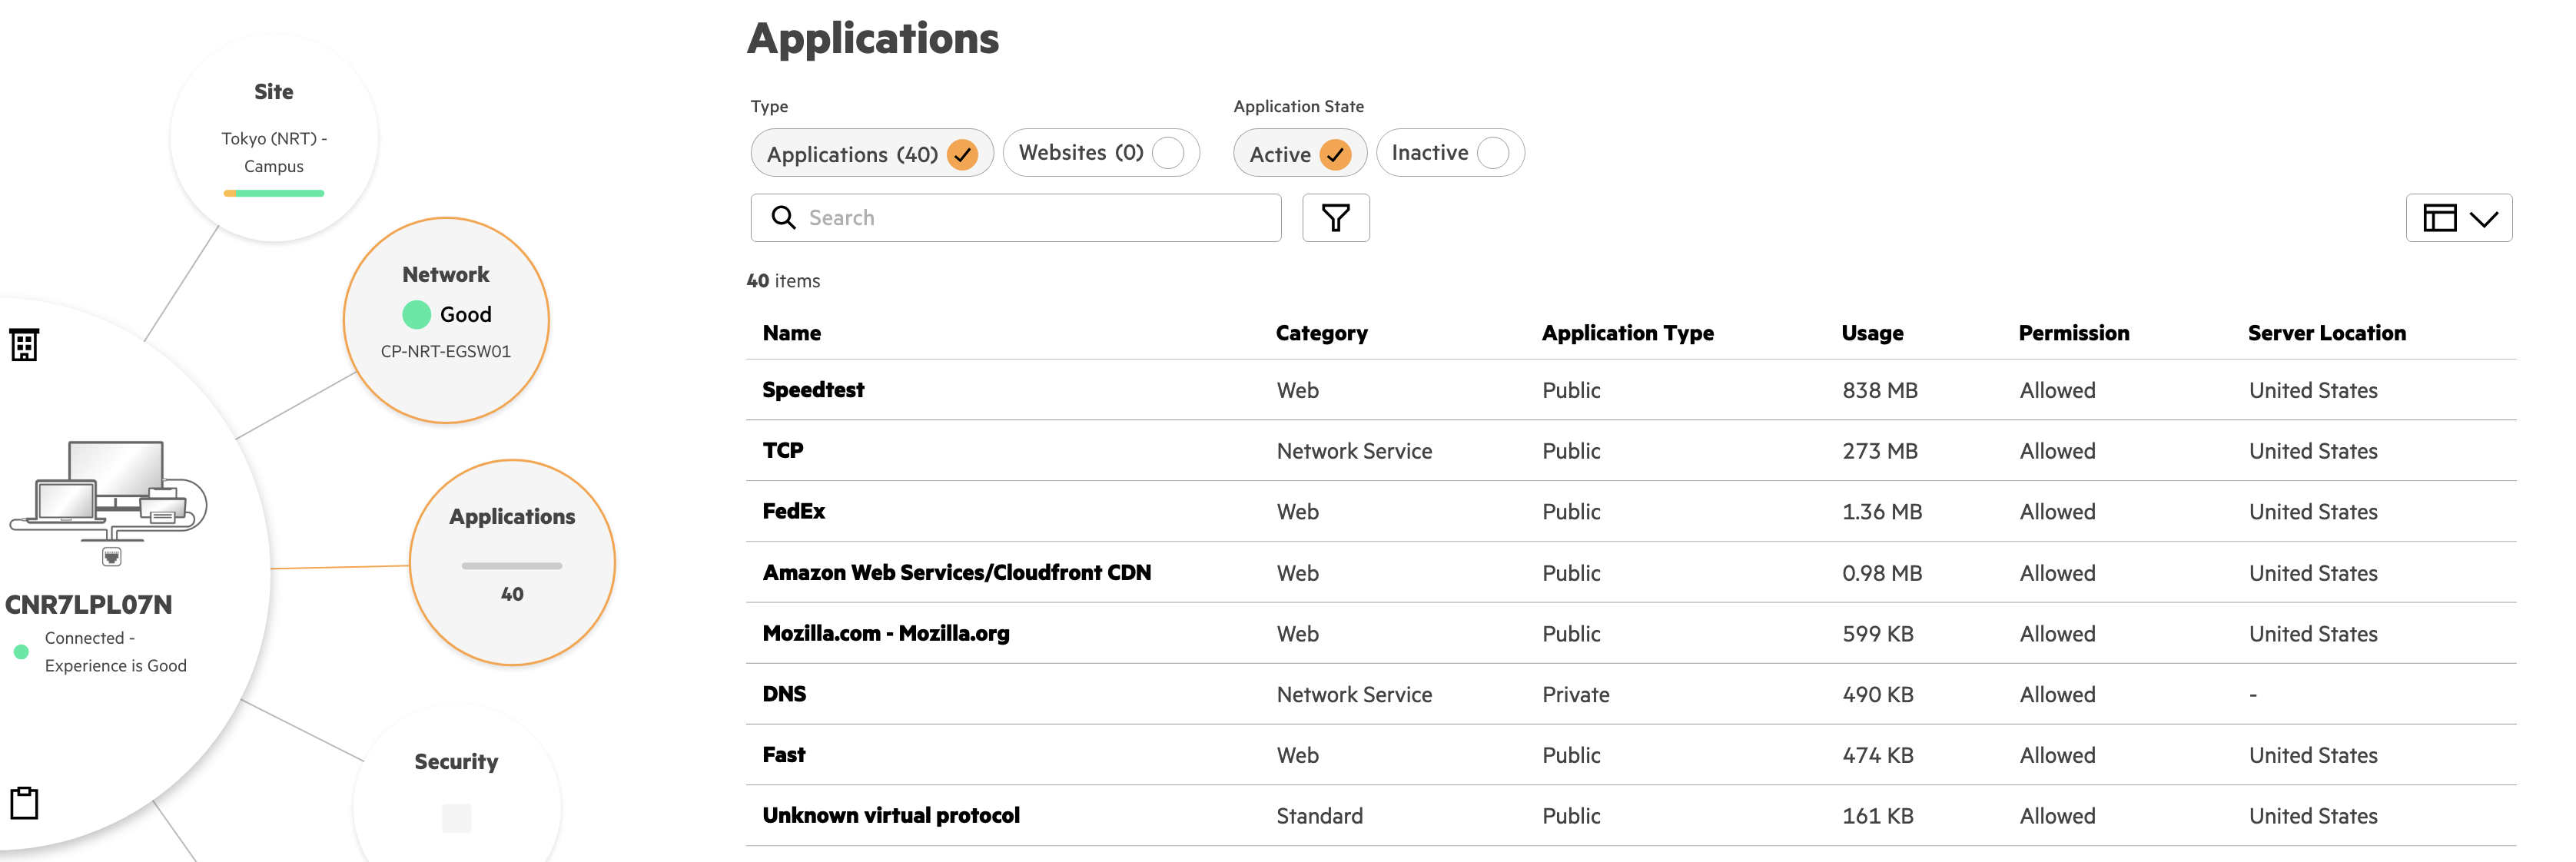Enable the Inactive application state filter
The height and width of the screenshot is (862, 2576).
pyautogui.click(x=1450, y=153)
